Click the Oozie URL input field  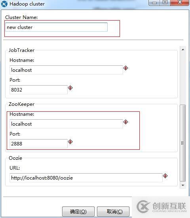pos(86,178)
